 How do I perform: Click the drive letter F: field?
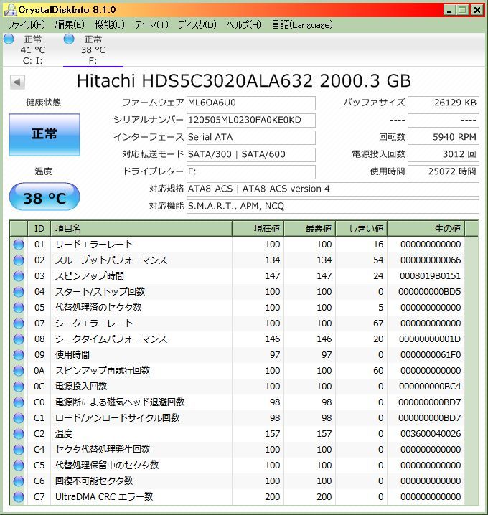tap(251, 171)
